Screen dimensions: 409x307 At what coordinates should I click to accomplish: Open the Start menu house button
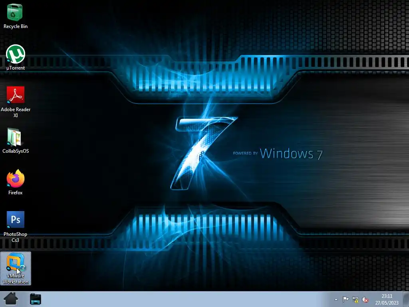point(11,299)
